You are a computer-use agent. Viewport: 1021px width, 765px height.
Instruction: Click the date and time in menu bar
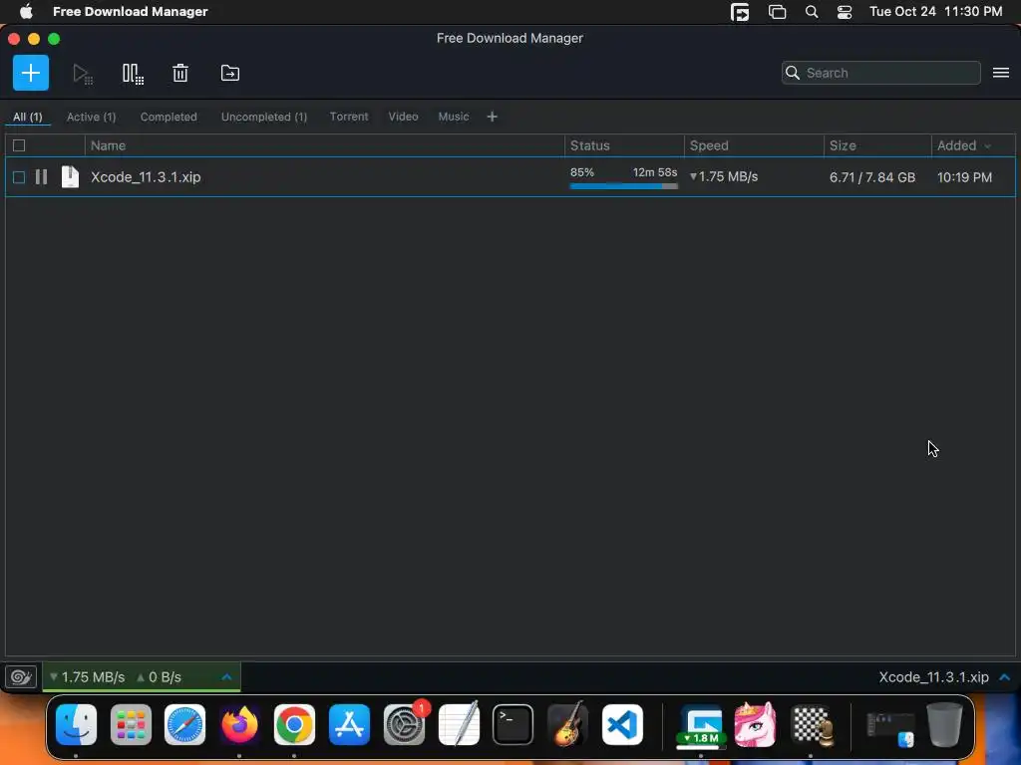pyautogui.click(x=935, y=12)
